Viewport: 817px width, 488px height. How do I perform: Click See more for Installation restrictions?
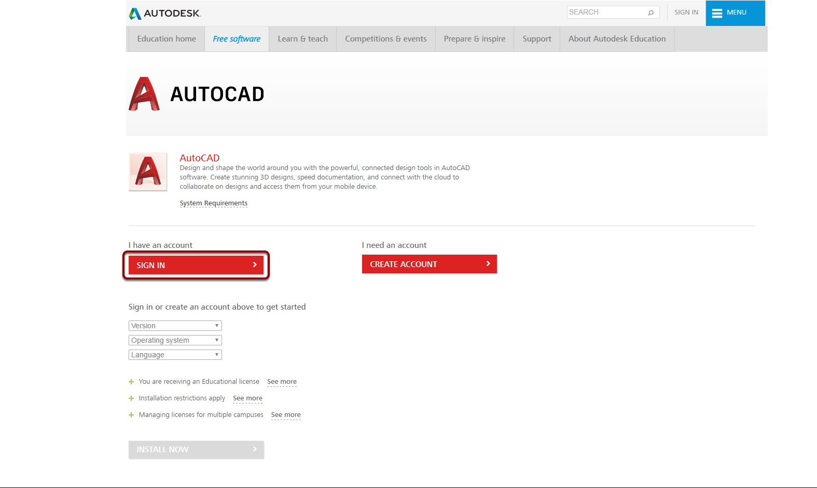[248, 398]
